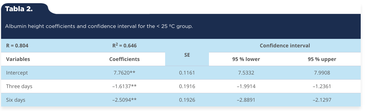The image size is (365, 111).
Task: Click the SE value 0.1161
Action: [x=187, y=73]
